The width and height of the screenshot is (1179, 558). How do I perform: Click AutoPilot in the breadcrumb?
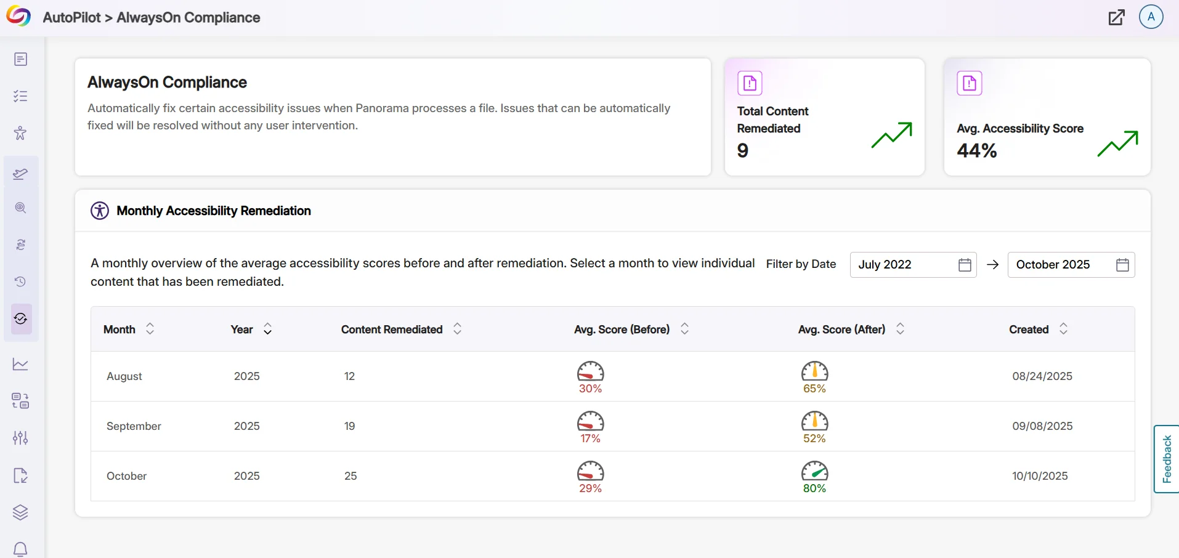(71, 17)
